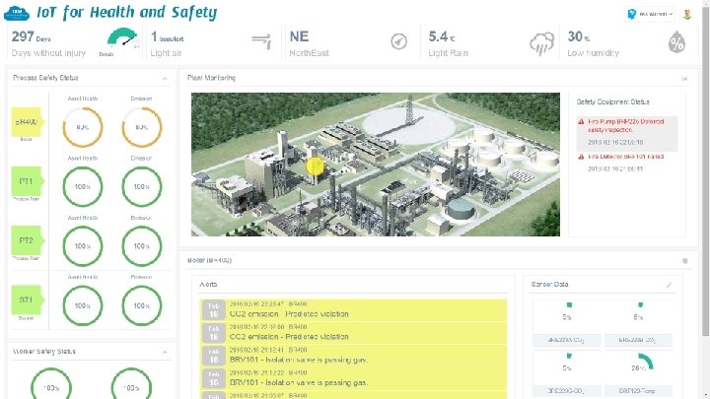The width and height of the screenshot is (710, 399).
Task: Click BR400 Asset Health gauge
Action: click(83, 127)
